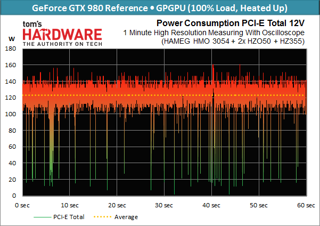
Task: Click the '140' y-axis label
Action: [x=11, y=82]
